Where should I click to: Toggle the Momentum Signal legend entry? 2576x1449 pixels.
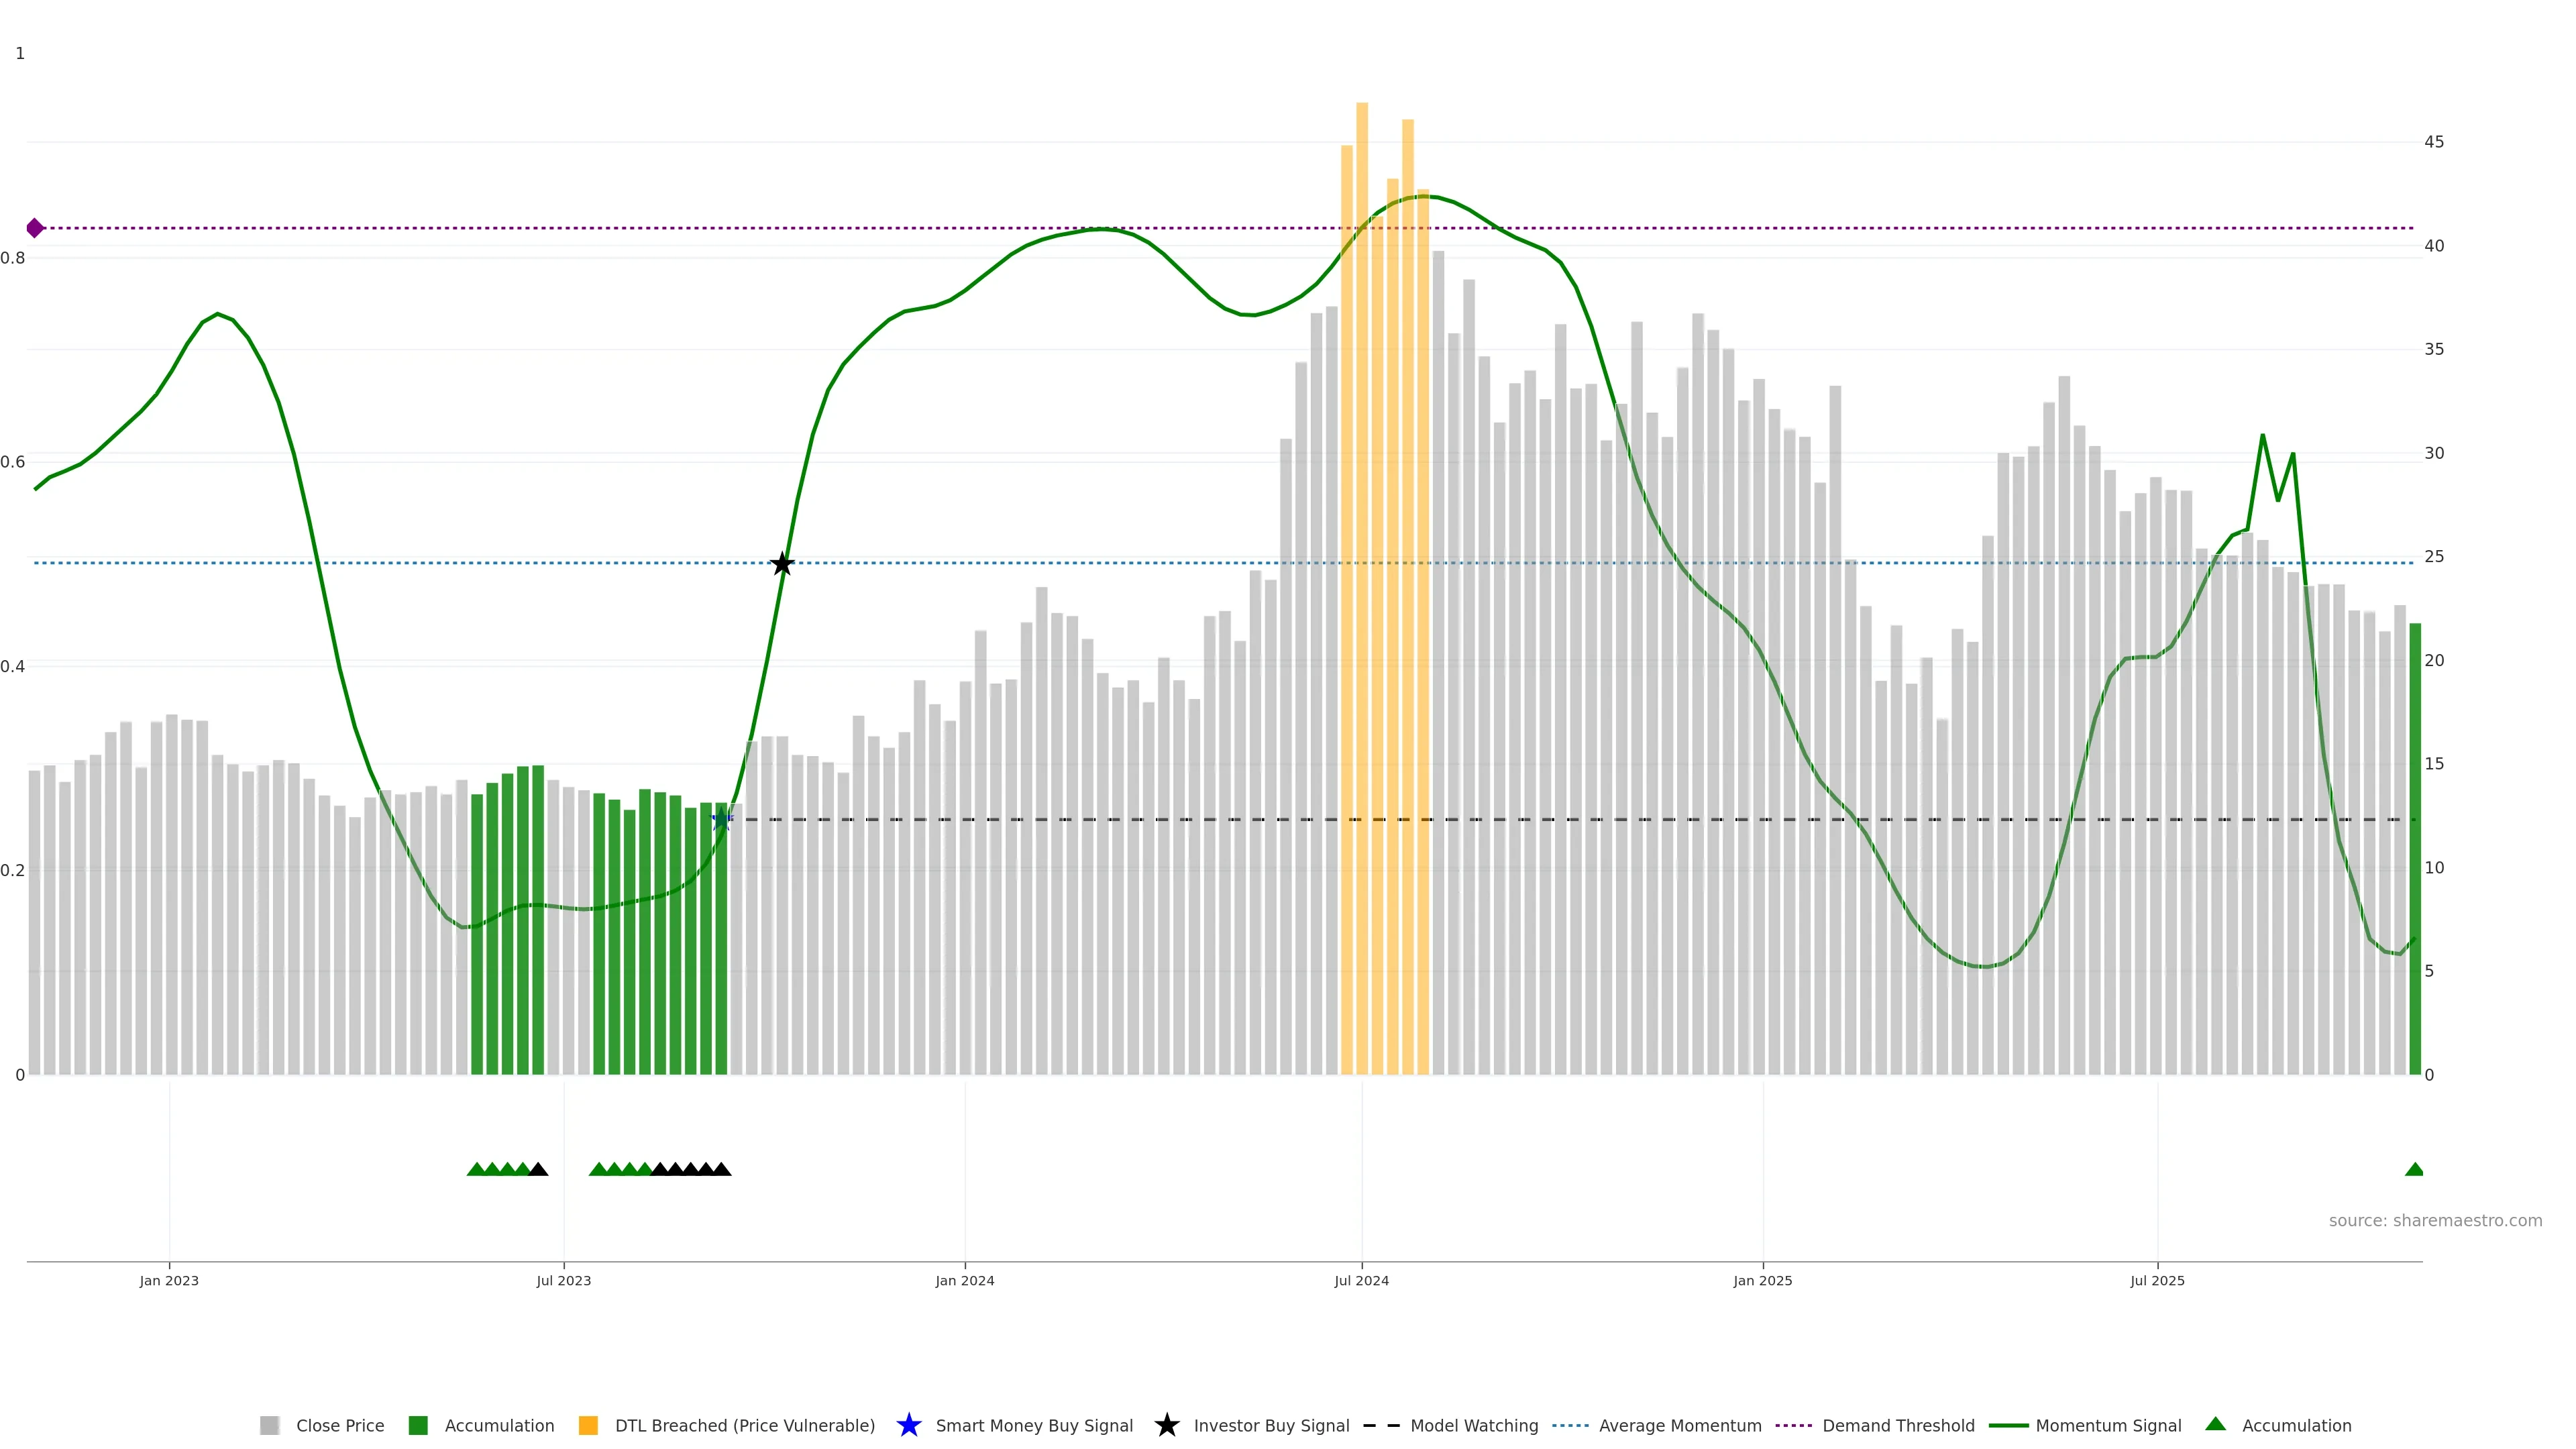click(x=2108, y=1425)
